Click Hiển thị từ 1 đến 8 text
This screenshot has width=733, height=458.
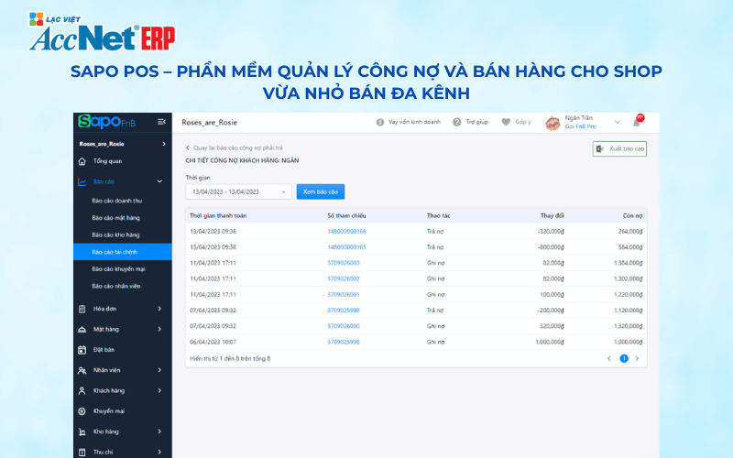click(230, 359)
